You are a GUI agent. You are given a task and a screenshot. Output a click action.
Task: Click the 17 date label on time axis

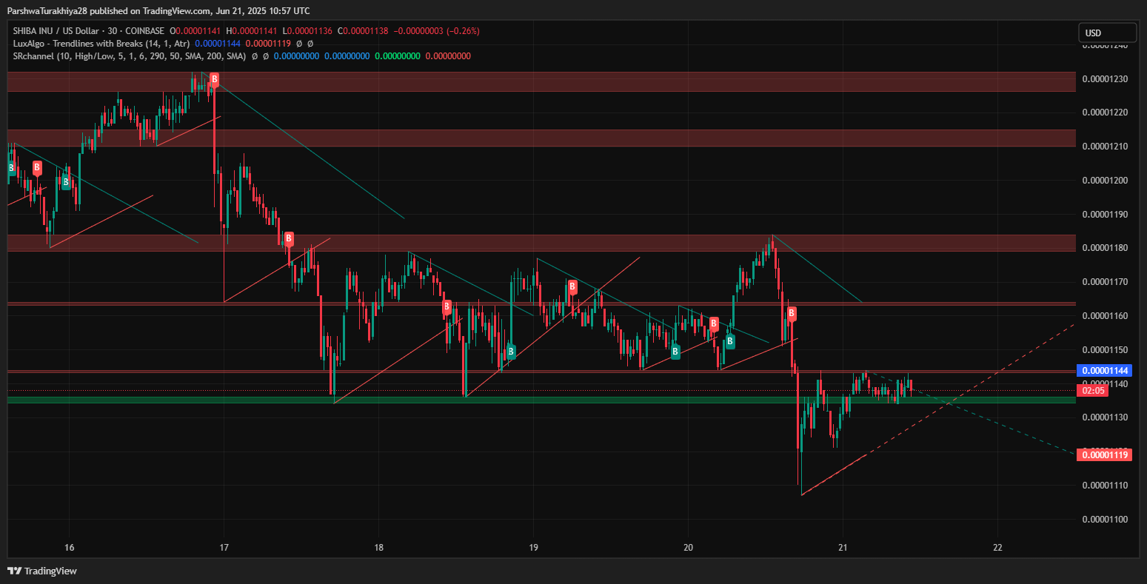[x=224, y=548]
